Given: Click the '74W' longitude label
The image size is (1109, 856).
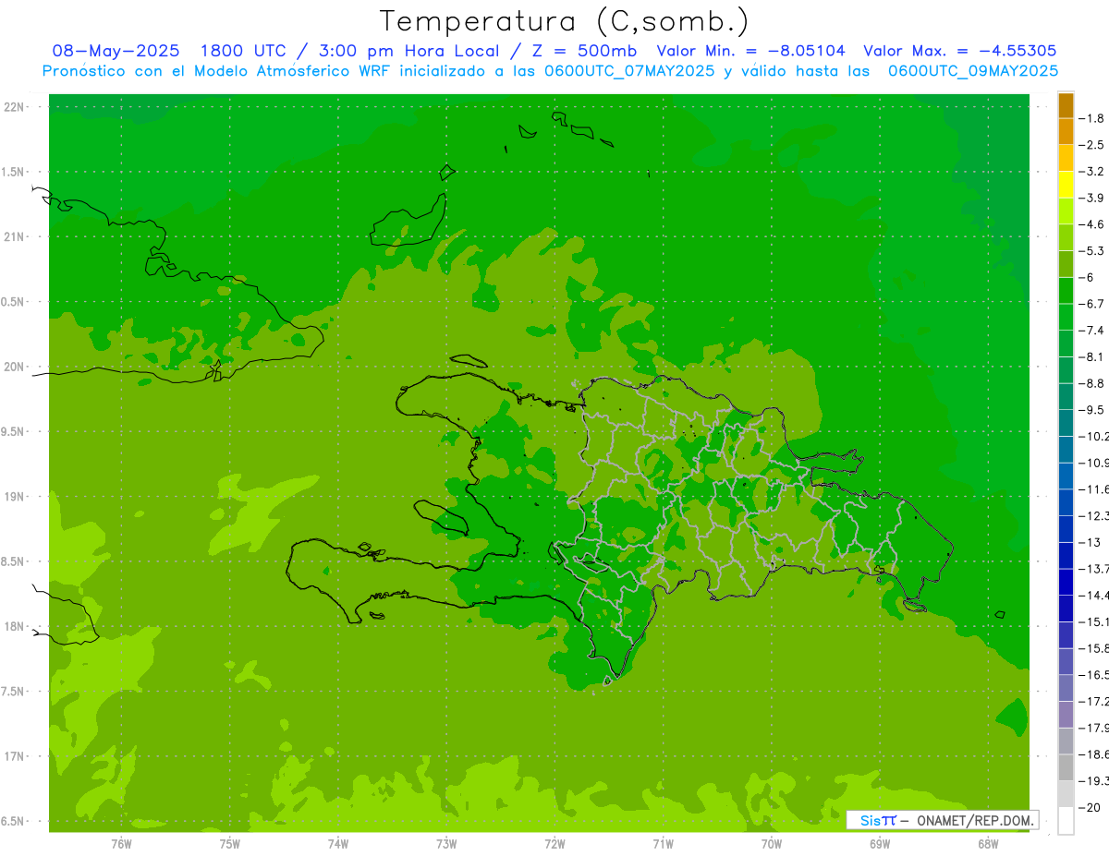Looking at the screenshot, I should coord(338,843).
